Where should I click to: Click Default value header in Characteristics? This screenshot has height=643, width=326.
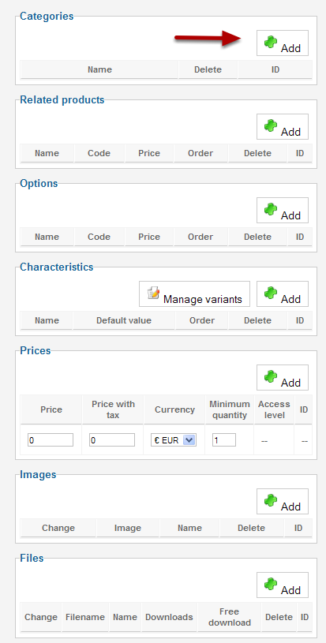tap(124, 320)
